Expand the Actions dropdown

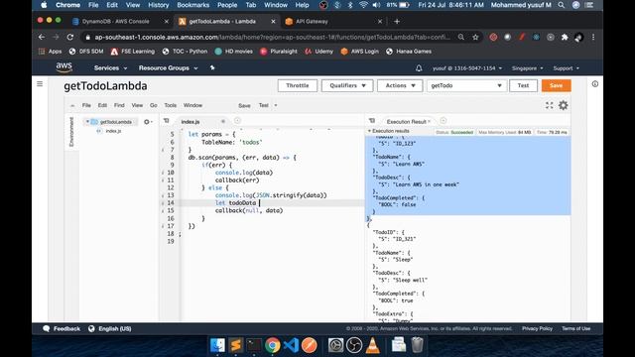point(400,85)
